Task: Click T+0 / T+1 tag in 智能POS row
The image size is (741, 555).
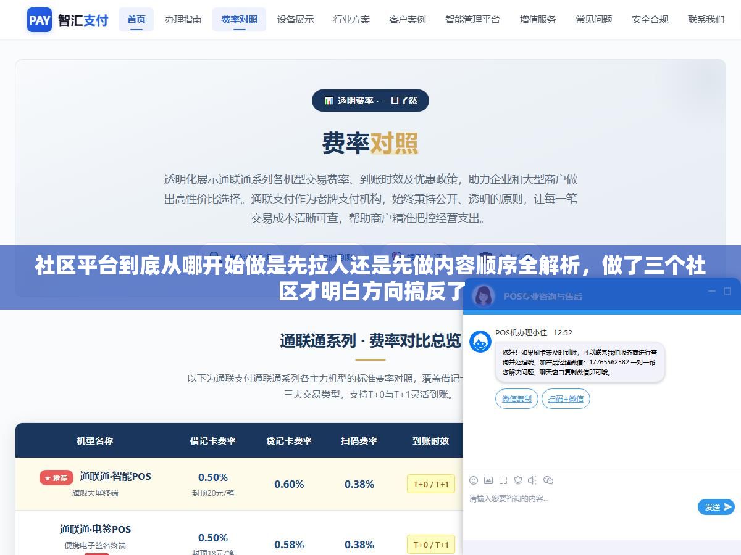Action: (431, 484)
